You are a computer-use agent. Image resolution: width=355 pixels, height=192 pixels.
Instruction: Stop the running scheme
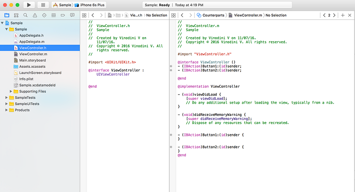coord(43,5)
